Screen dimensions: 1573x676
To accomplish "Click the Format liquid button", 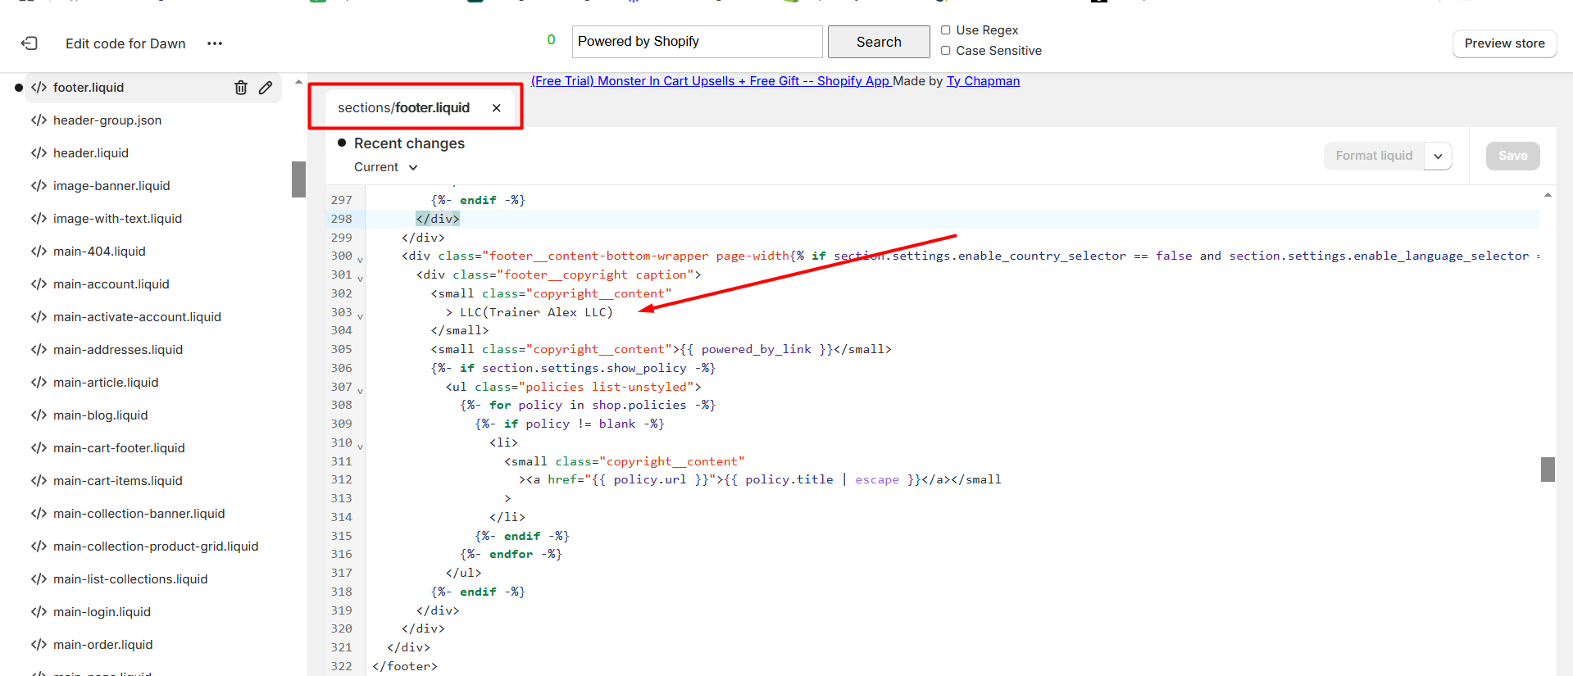I will (x=1374, y=156).
